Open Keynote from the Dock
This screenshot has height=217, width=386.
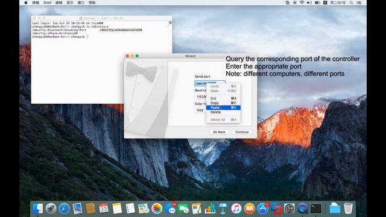click(223, 209)
